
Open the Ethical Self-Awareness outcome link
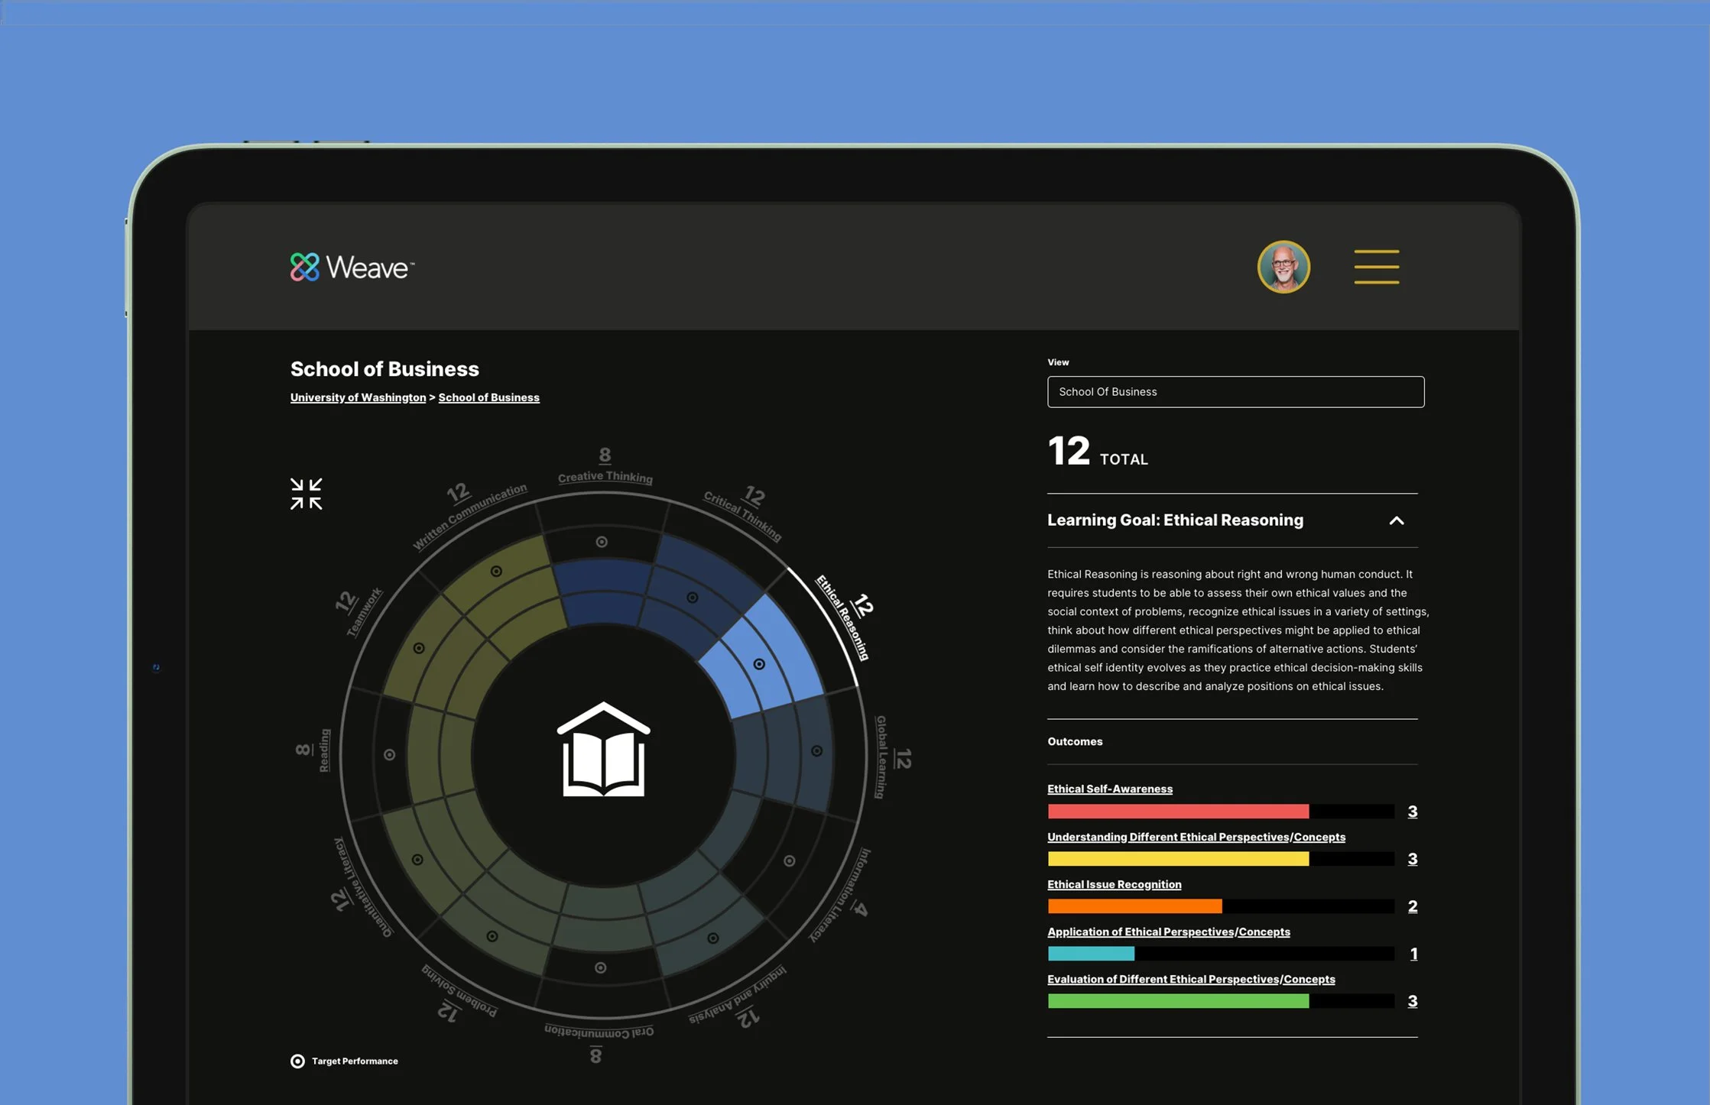pos(1109,789)
